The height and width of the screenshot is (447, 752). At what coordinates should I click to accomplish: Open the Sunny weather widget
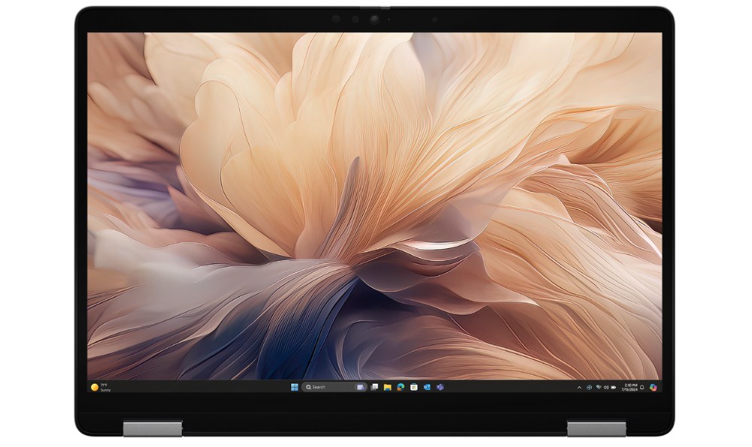click(x=101, y=387)
